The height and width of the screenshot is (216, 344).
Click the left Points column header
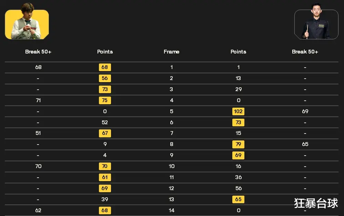click(105, 52)
